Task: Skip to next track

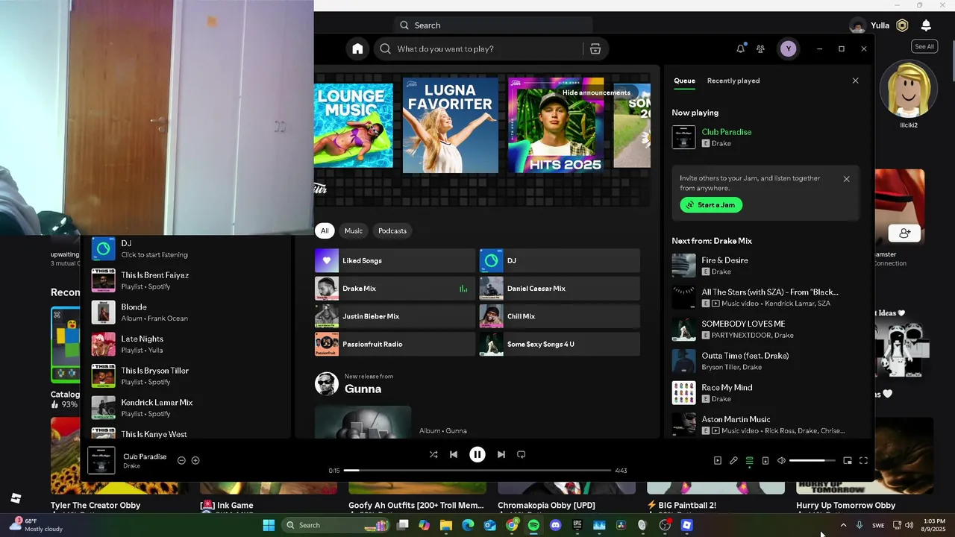Action: (501, 454)
